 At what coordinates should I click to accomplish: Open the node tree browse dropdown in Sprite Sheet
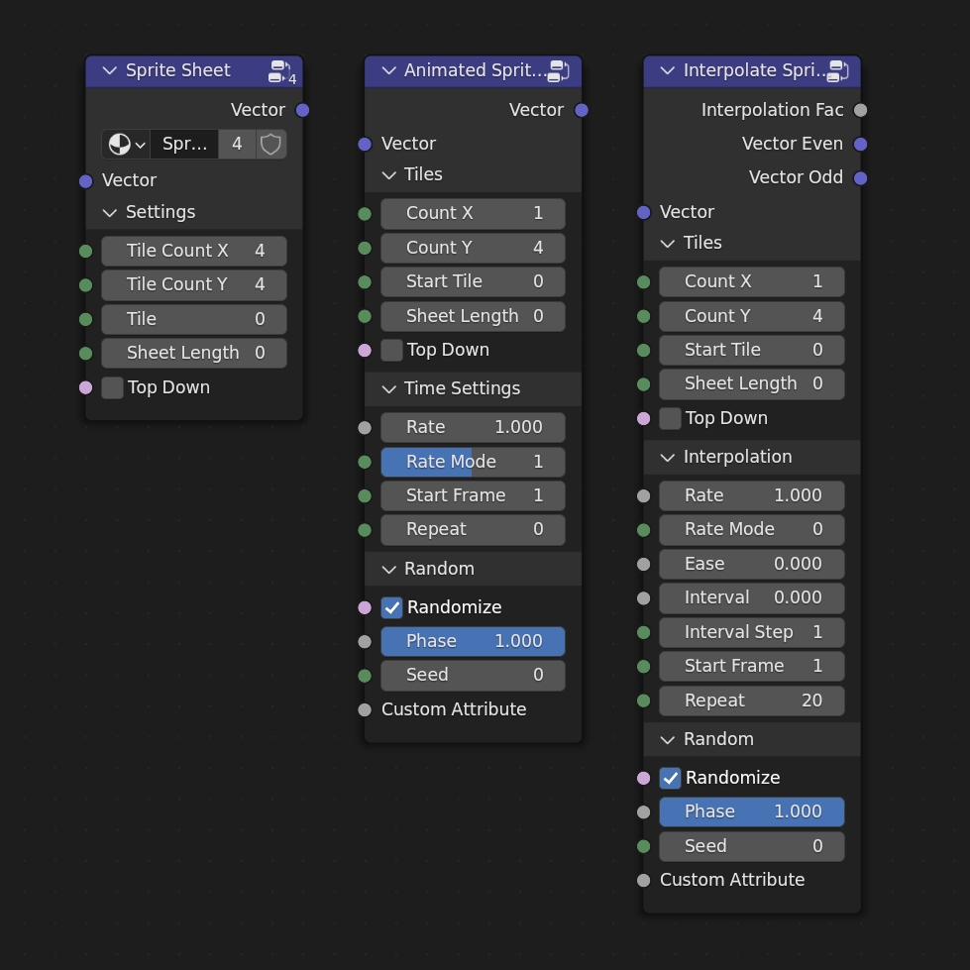pyautogui.click(x=126, y=144)
